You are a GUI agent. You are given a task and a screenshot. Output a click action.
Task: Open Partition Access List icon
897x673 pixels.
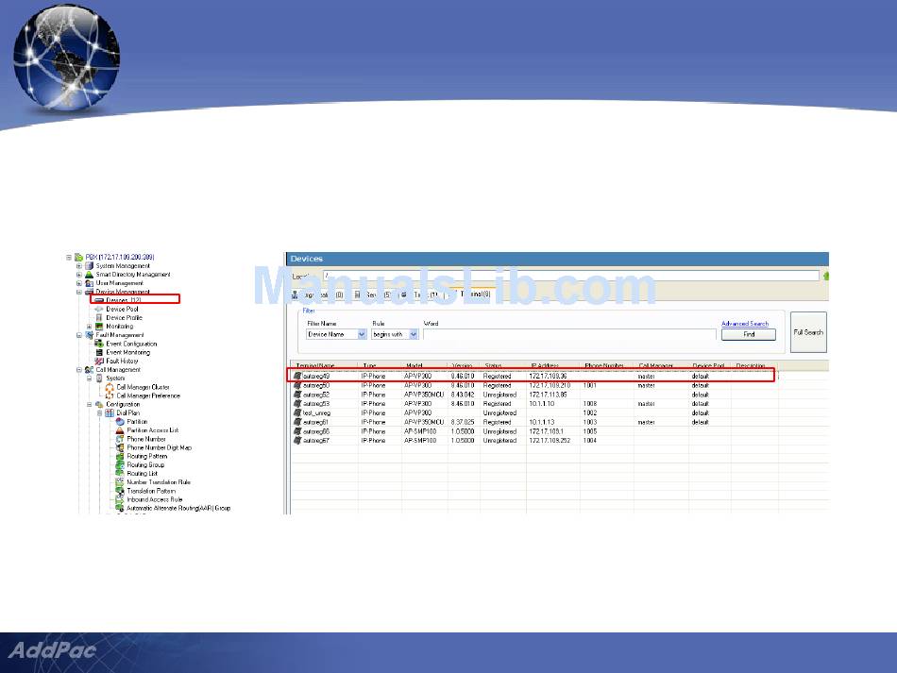tap(119, 430)
